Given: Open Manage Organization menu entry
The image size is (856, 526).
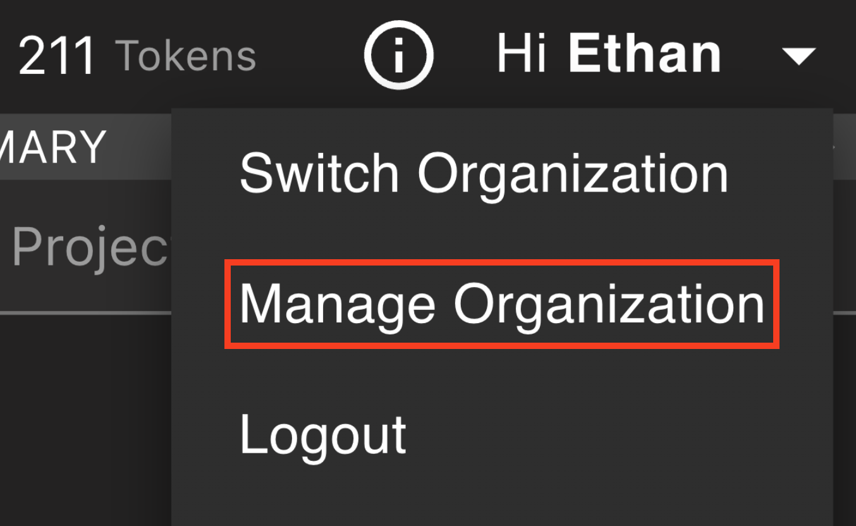Looking at the screenshot, I should click(502, 304).
